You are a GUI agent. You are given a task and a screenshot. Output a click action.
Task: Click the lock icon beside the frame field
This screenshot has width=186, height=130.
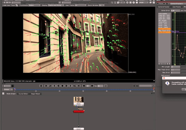click(13, 86)
